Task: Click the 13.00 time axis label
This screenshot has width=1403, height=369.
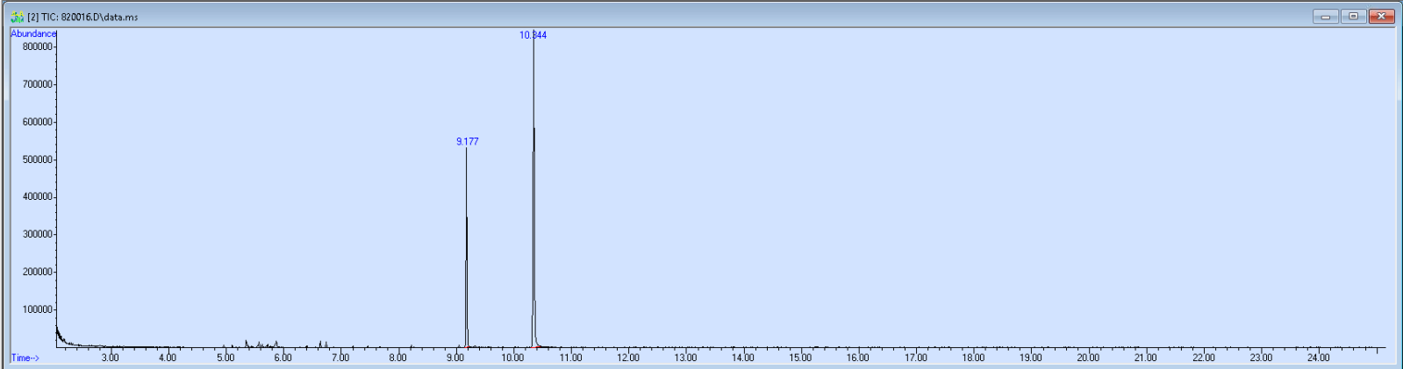Action: pos(685,358)
